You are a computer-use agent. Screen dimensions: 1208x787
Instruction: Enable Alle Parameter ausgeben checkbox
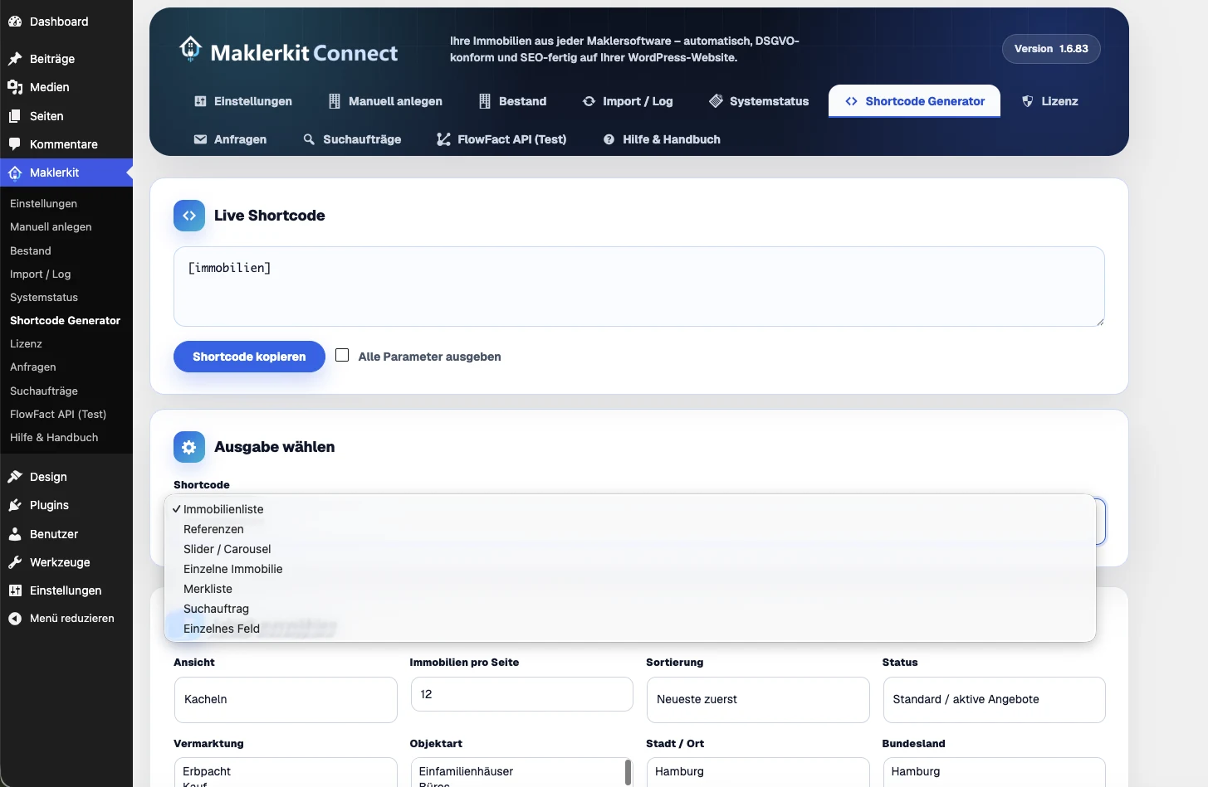(x=342, y=355)
